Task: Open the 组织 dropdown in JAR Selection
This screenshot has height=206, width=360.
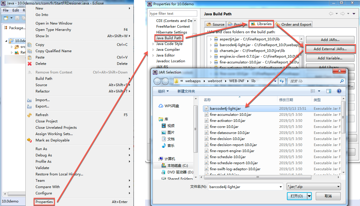Action: pos(163,91)
